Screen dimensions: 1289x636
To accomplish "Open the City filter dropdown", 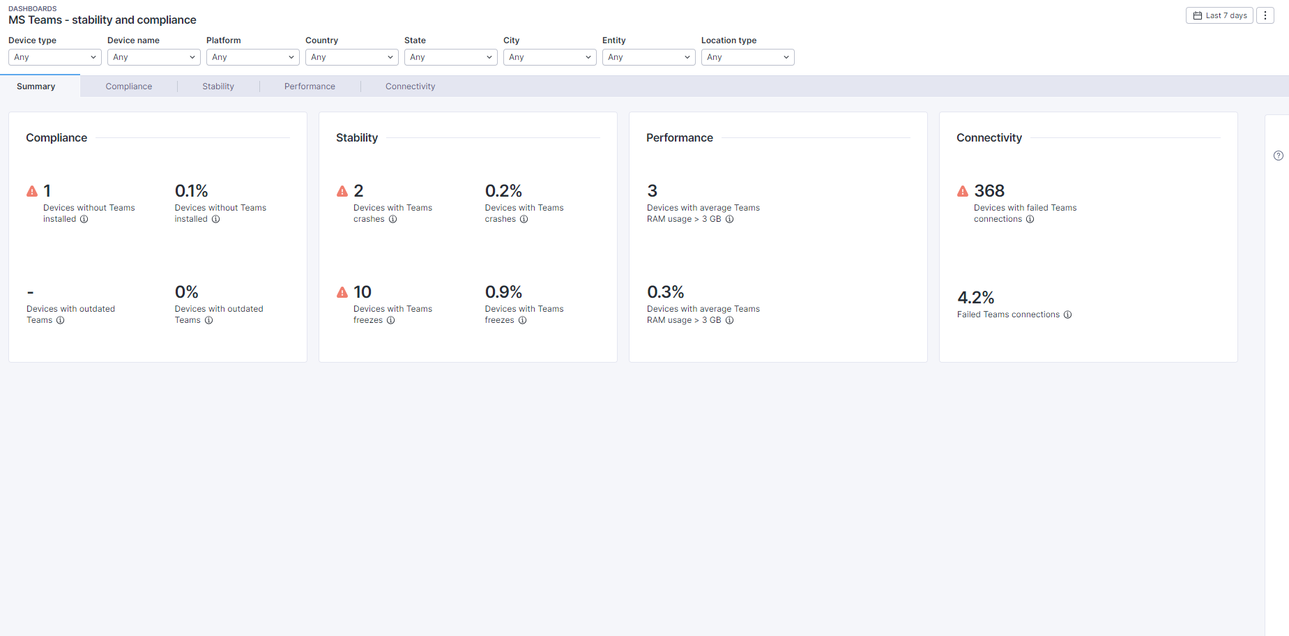I will (550, 57).
